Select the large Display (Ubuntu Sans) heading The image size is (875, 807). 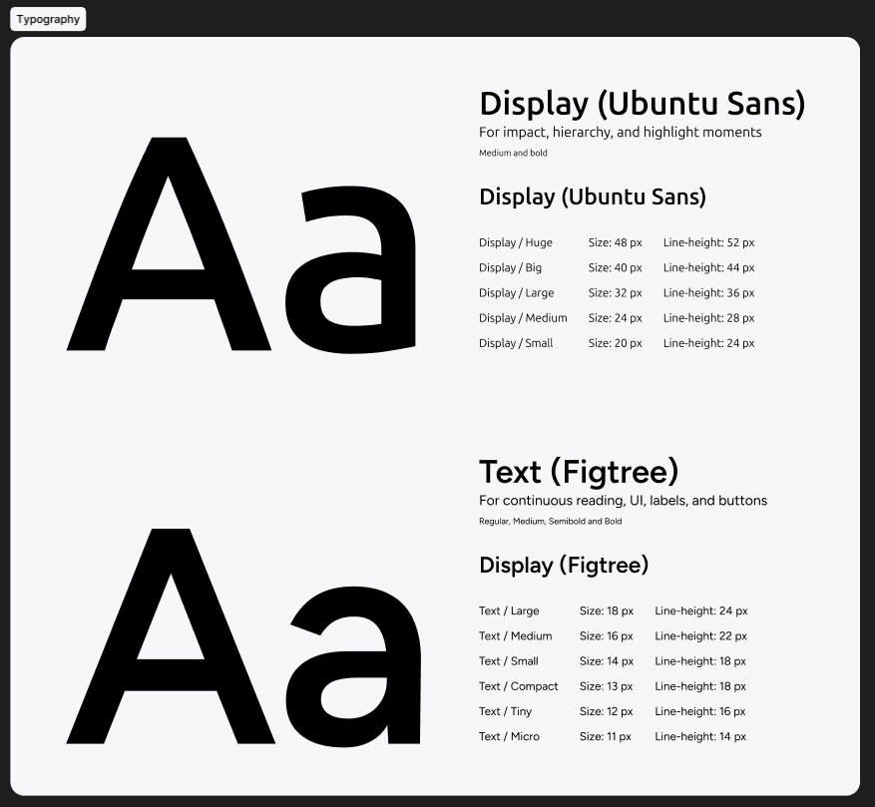643,105
